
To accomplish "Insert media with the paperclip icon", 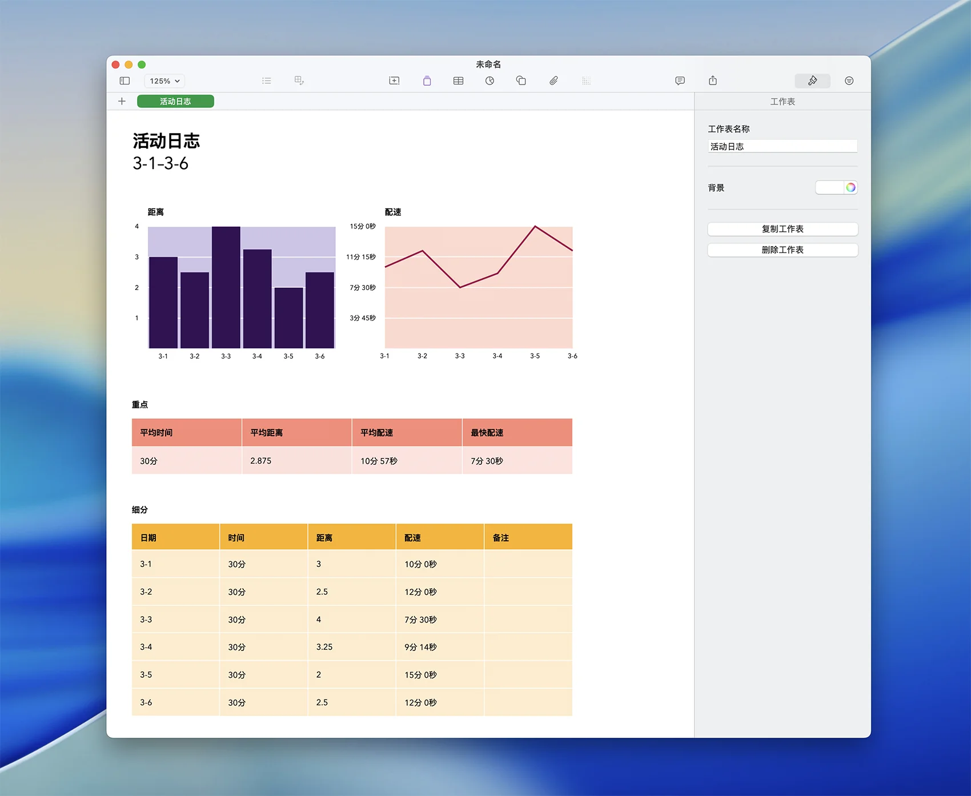I will point(553,81).
